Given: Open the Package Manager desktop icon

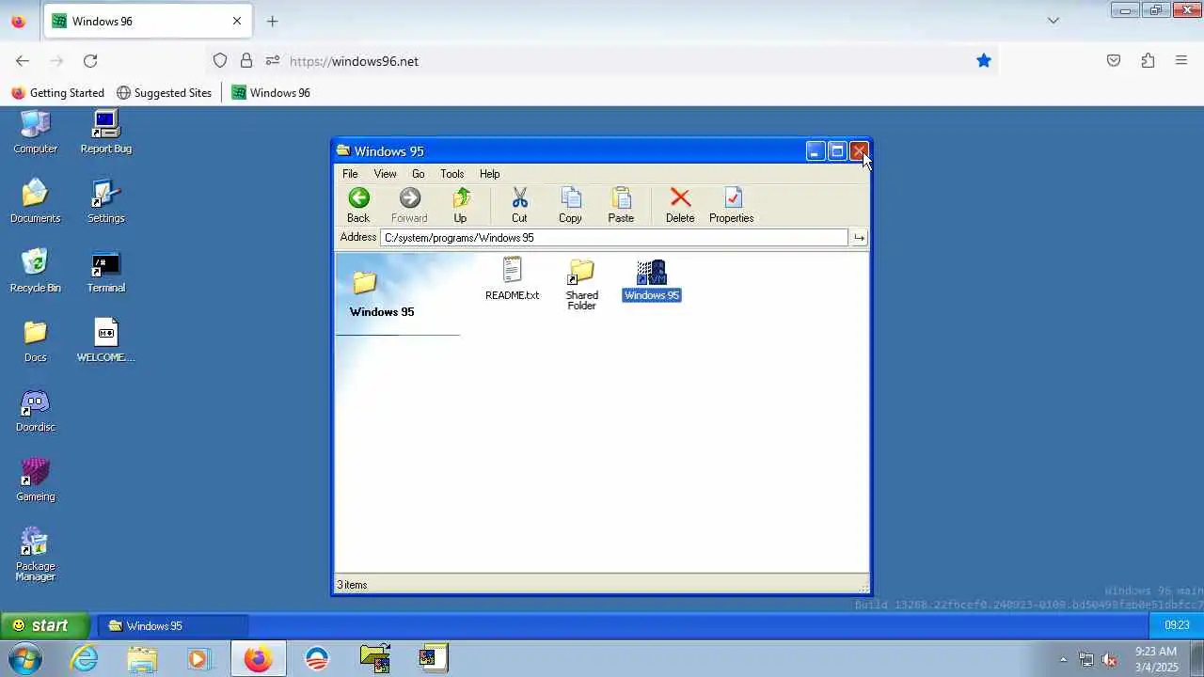Looking at the screenshot, I should [x=35, y=554].
